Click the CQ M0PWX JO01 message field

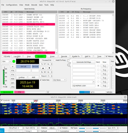point(84,86)
